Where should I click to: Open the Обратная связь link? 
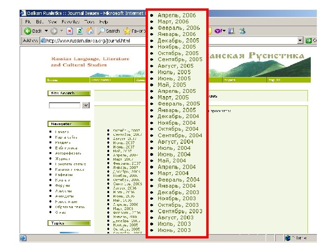[70, 207]
